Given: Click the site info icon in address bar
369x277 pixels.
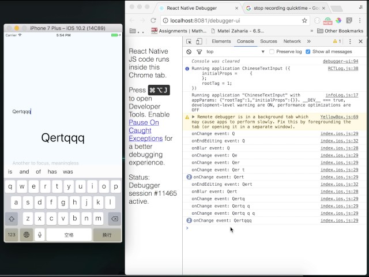Looking at the screenshot, I should 165,21.
